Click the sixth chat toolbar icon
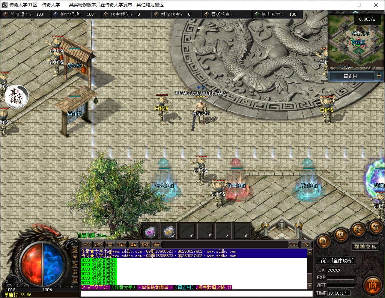Image resolution: width=385 pixels, height=298 pixels. (145, 244)
